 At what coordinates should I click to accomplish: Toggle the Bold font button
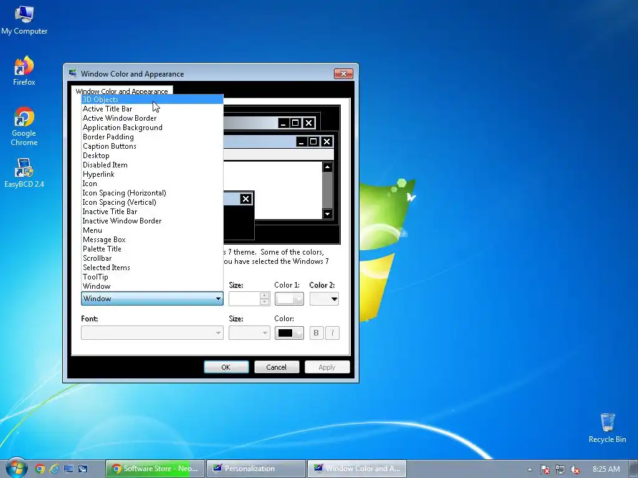pyautogui.click(x=316, y=333)
